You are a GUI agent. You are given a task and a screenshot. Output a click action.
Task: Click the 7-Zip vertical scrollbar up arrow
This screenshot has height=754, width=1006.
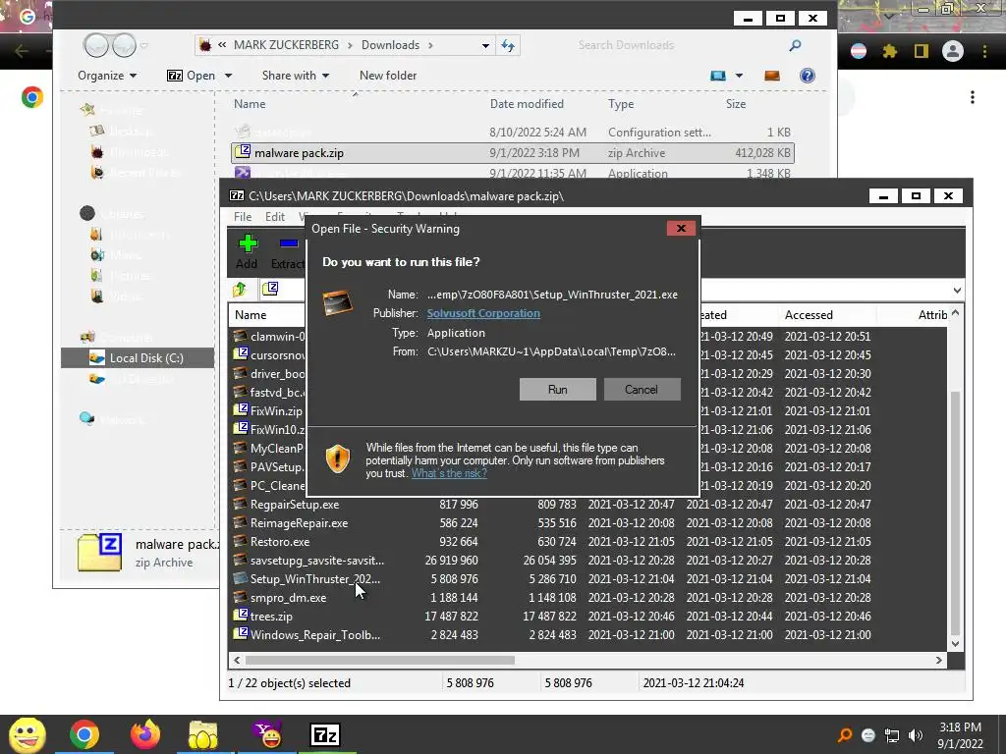tap(955, 313)
